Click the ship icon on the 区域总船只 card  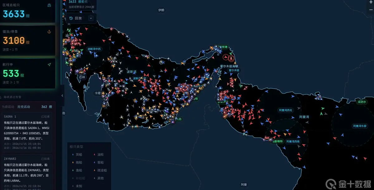49,5
